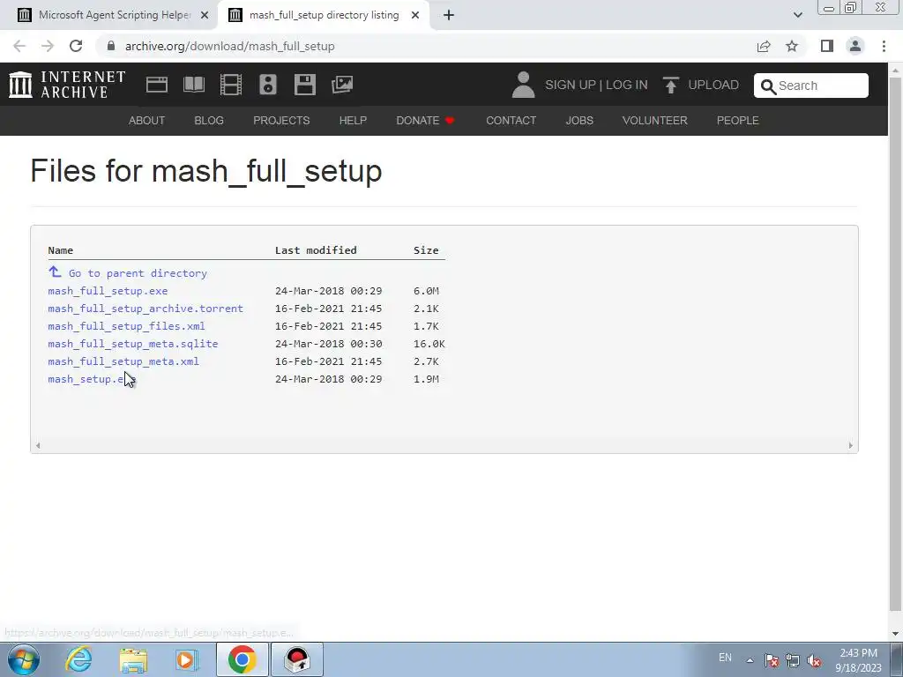Click the search magnifier icon
This screenshot has width=903, height=677.
768,86
